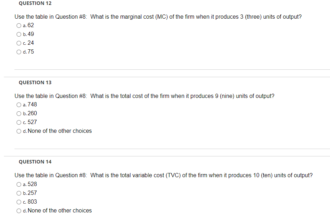
Task: Select answer c. 803 in Question 14
Action: (x=19, y=202)
